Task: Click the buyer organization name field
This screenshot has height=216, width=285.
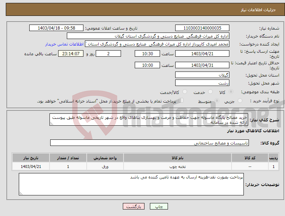Action: 148,36
